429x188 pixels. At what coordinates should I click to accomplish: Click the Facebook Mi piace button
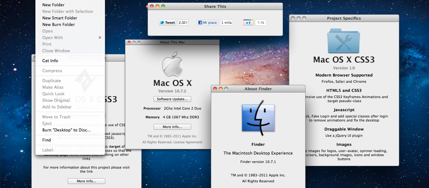pyautogui.click(x=207, y=23)
